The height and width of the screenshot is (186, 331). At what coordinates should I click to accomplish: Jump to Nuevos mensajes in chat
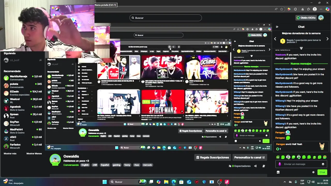point(301,64)
